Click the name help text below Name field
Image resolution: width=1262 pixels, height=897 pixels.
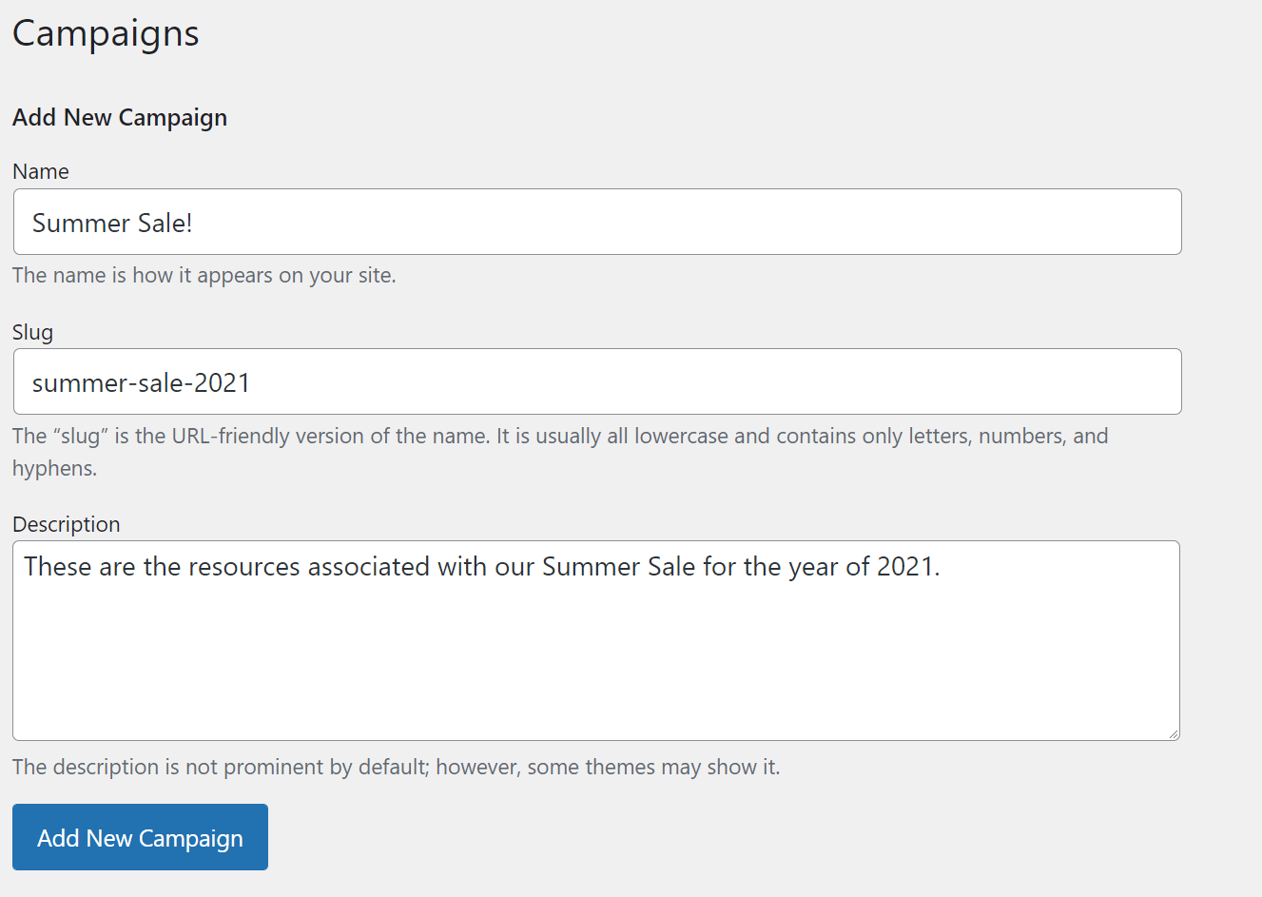point(204,276)
